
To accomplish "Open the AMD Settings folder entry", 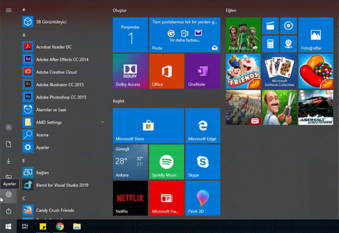I will (64, 122).
